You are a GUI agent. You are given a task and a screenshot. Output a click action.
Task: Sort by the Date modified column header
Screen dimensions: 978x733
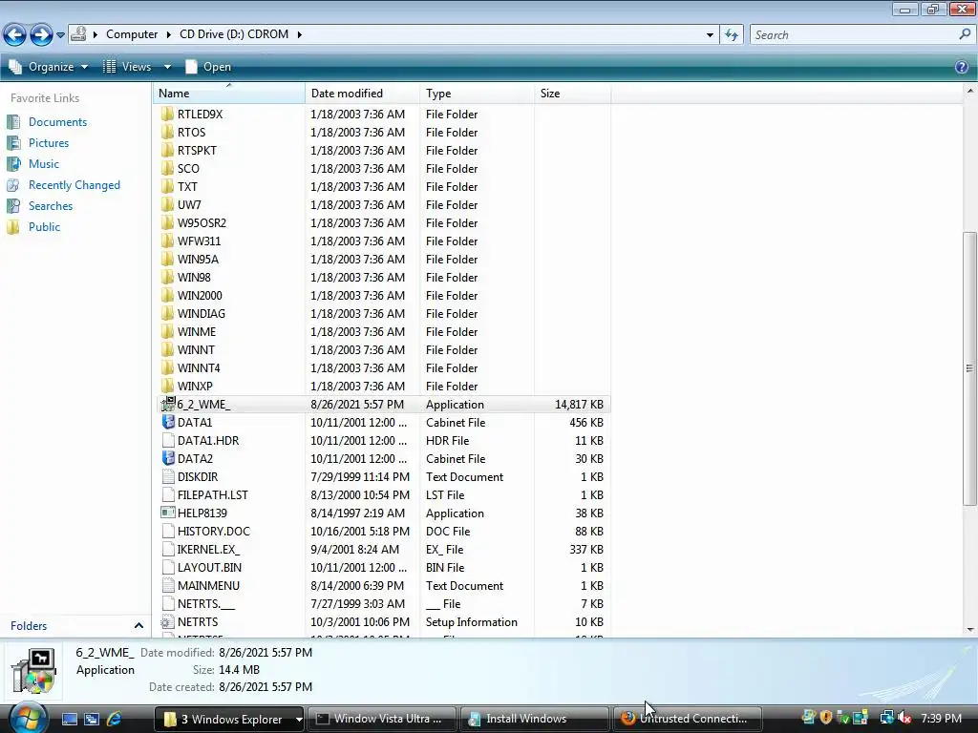[x=363, y=93]
